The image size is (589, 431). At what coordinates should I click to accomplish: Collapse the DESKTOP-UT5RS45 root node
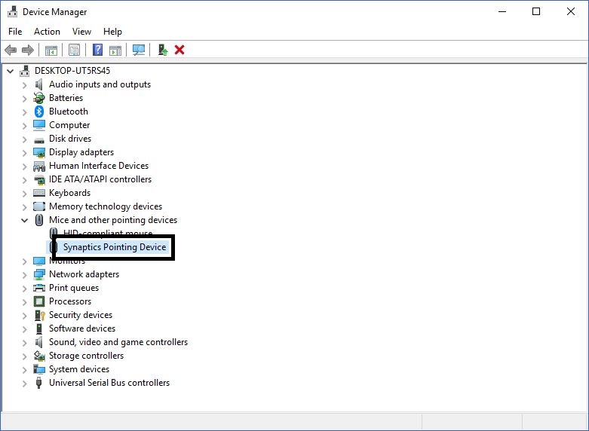[x=10, y=71]
